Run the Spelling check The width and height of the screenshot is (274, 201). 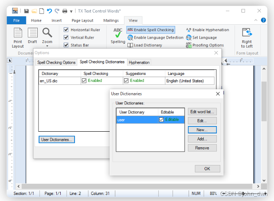[x=118, y=36]
